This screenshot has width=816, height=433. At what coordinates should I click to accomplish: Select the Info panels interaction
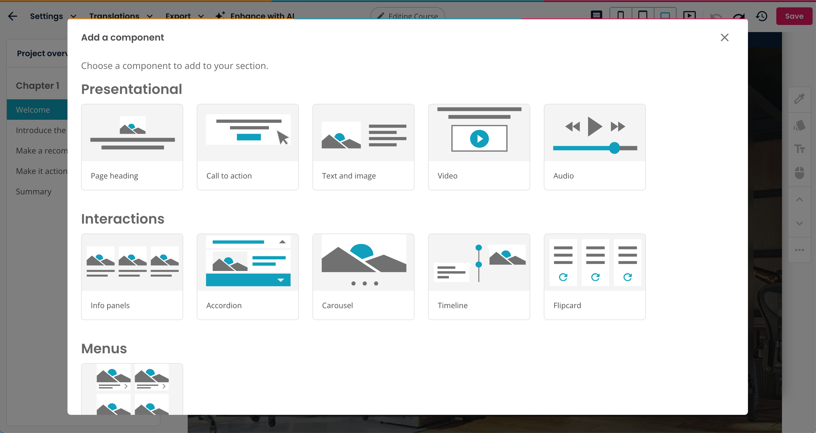click(x=132, y=277)
